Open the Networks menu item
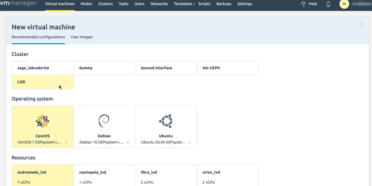Viewport: 372px width, 186px height. (x=159, y=4)
